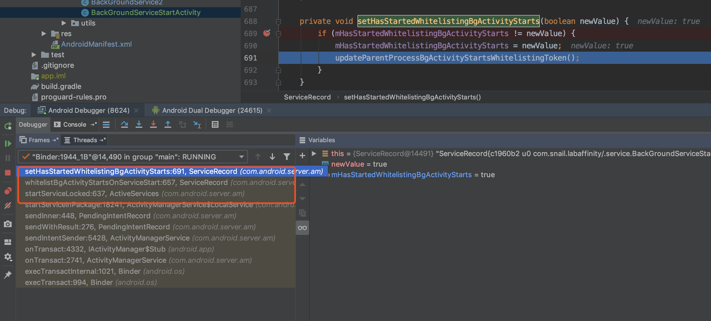This screenshot has height=321, width=711.
Task: Expand the utils folder
Action: pyautogui.click(x=64, y=23)
